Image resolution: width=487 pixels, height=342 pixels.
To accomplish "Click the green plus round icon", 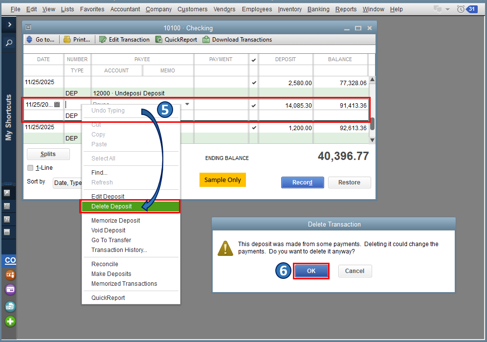I will point(10,321).
